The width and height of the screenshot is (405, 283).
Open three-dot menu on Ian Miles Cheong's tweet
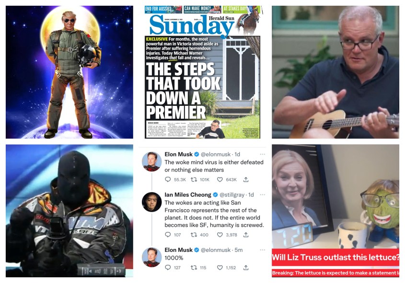click(x=263, y=194)
